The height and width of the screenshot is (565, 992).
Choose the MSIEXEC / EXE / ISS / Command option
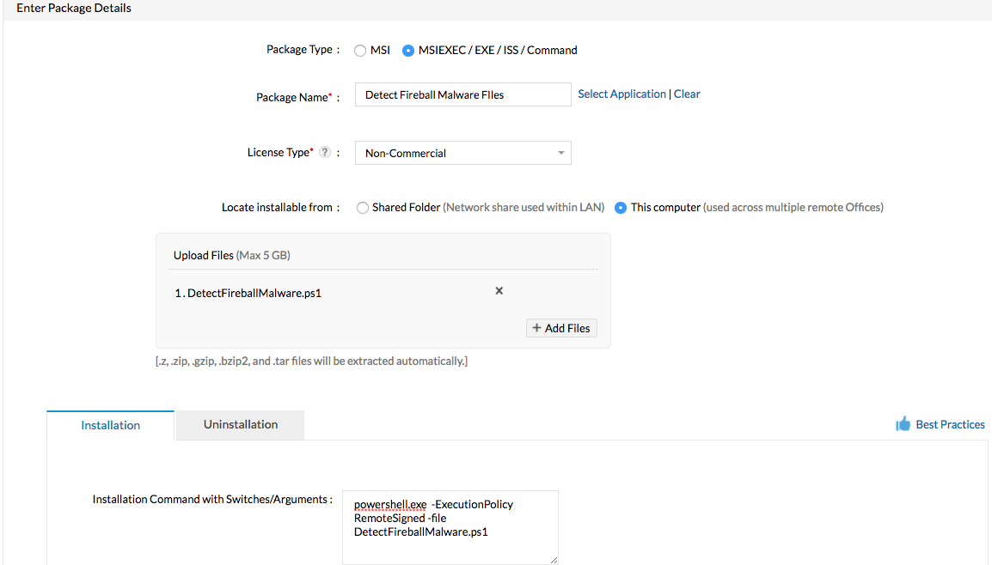pyautogui.click(x=408, y=51)
